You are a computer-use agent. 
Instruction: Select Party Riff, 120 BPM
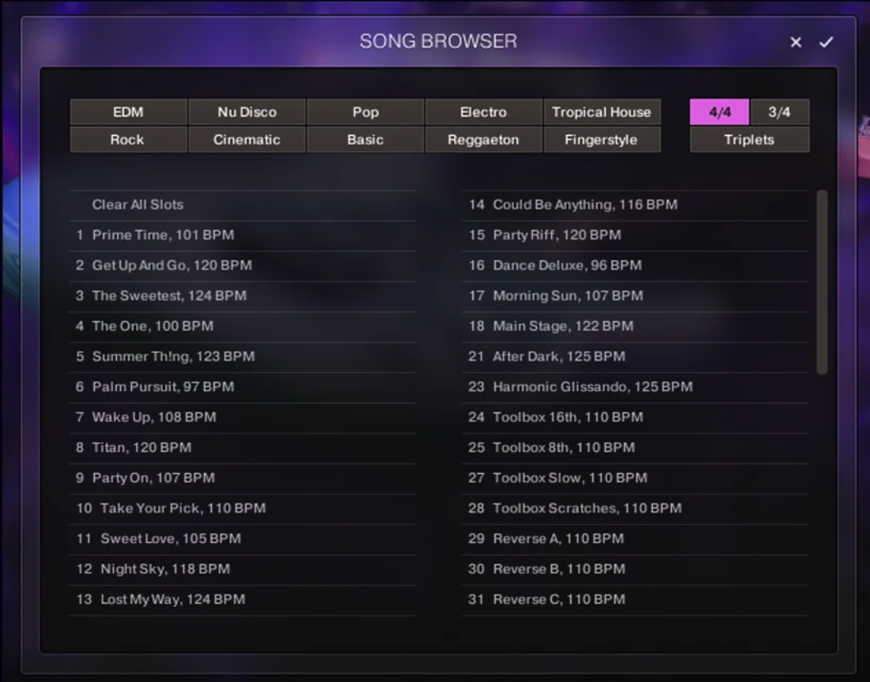635,235
